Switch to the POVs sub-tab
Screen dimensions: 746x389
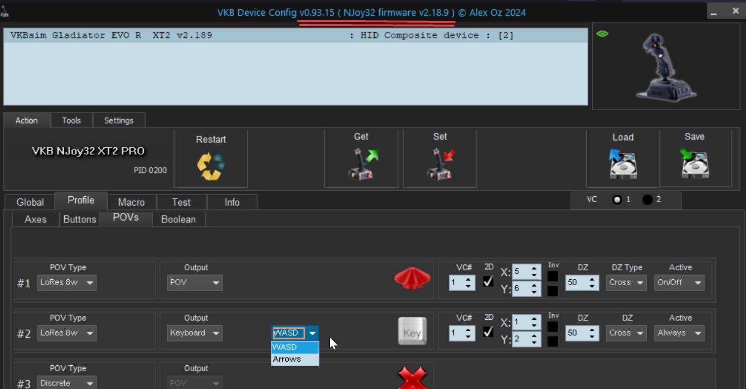[x=126, y=217]
